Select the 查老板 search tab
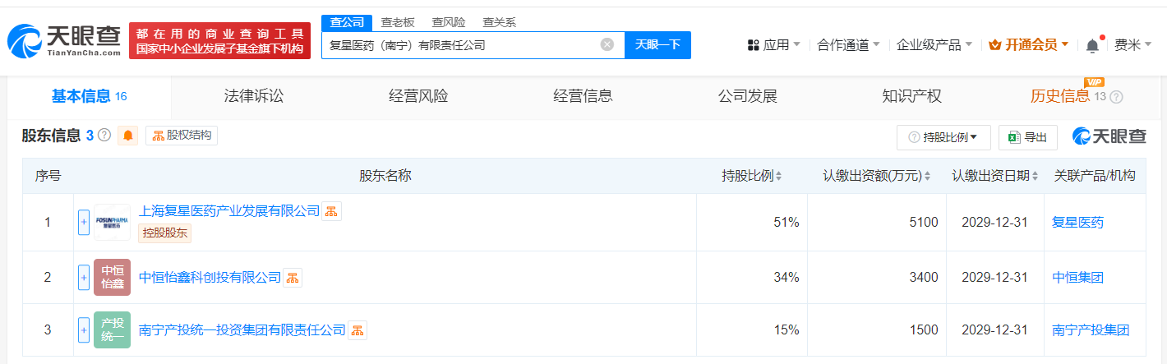Image resolution: width=1167 pixels, height=364 pixels. [398, 22]
